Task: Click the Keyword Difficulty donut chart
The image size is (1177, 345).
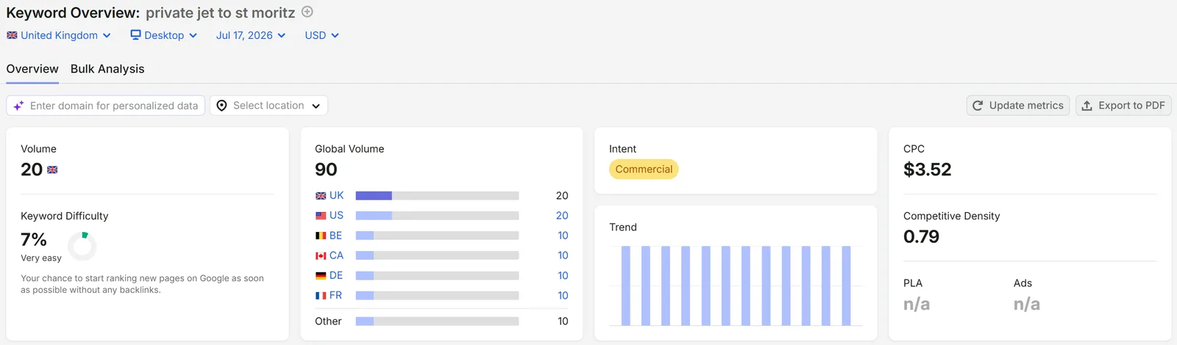Action: (x=82, y=246)
